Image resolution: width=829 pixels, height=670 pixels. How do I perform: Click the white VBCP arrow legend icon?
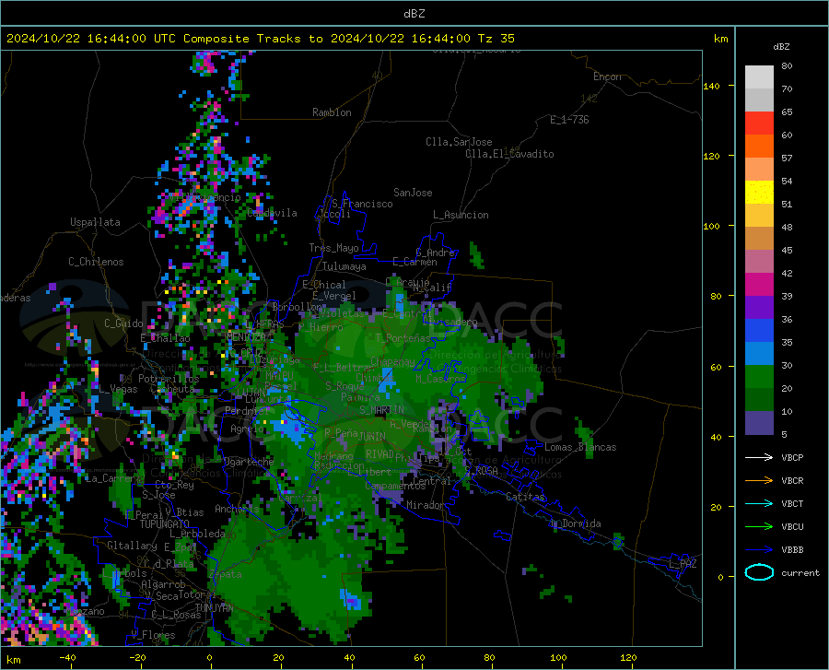[759, 457]
